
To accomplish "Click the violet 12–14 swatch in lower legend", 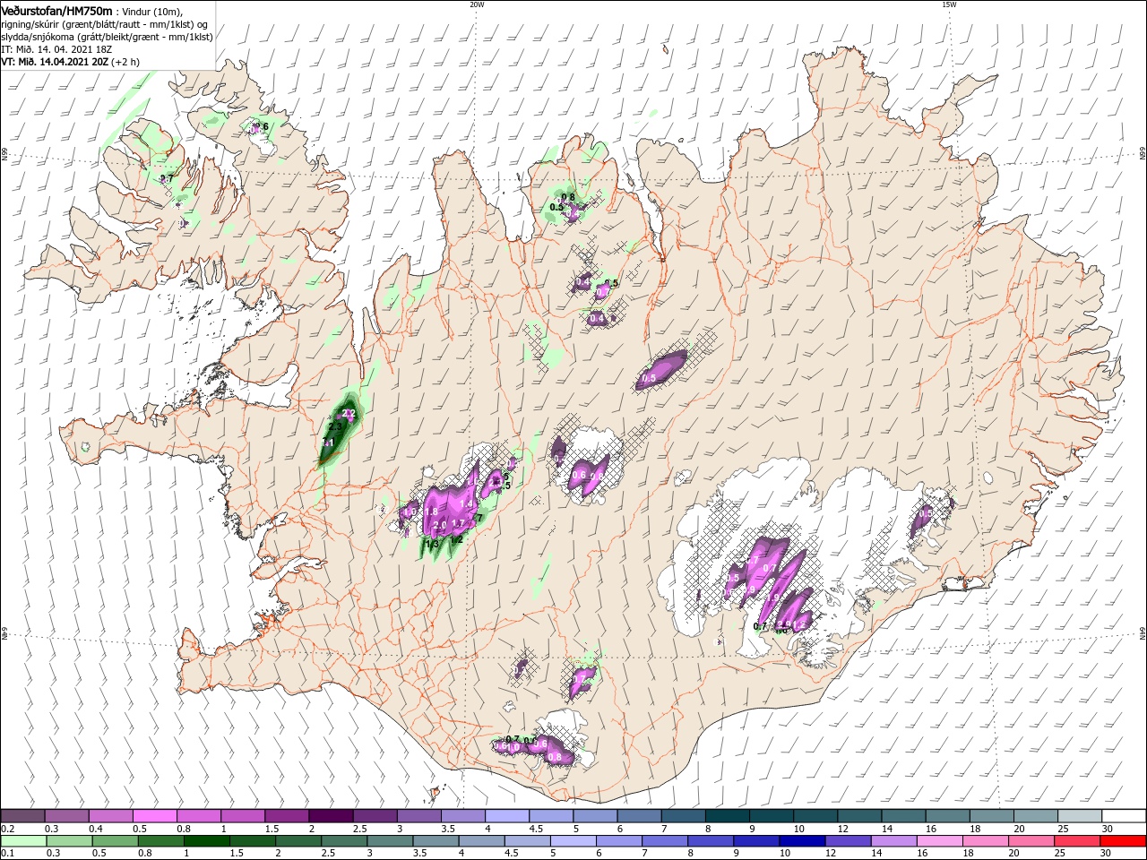I will pos(848,841).
